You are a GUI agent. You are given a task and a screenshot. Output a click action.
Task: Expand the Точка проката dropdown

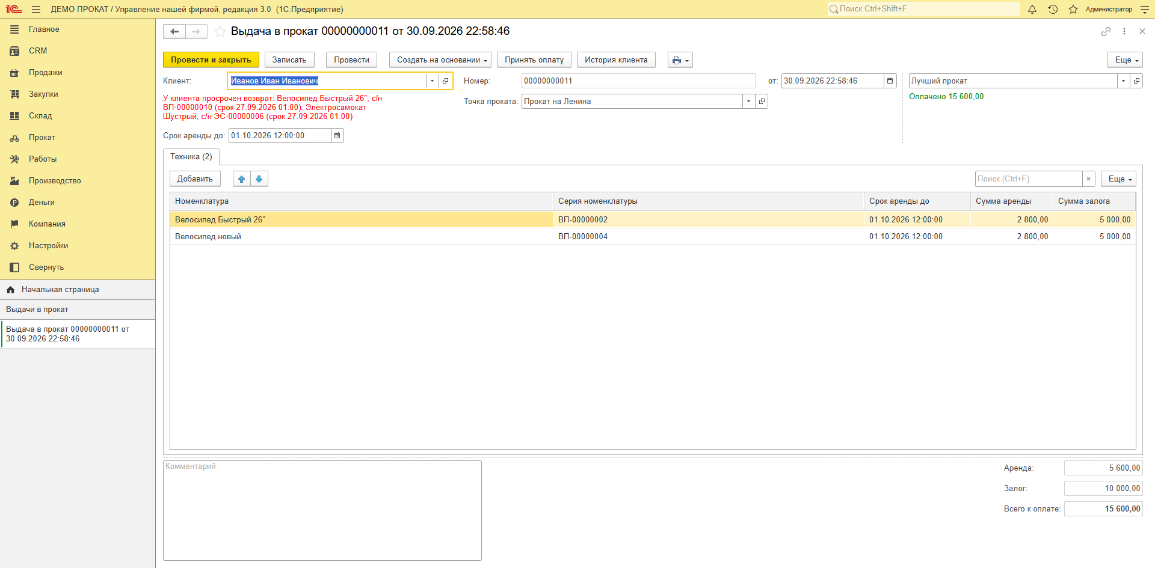[748, 102]
